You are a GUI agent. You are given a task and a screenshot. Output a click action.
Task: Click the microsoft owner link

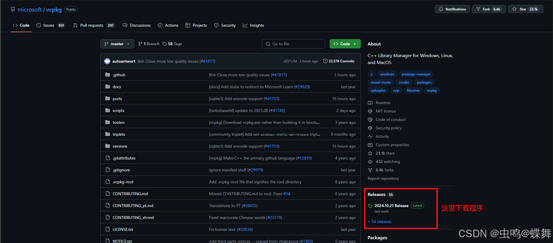pyautogui.click(x=30, y=10)
